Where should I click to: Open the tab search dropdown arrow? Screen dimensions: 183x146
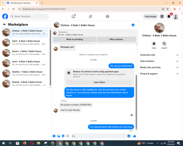3,3
